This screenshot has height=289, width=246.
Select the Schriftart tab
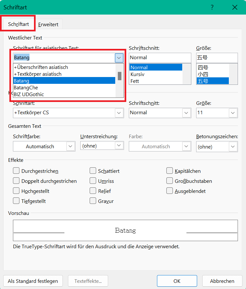(x=18, y=24)
